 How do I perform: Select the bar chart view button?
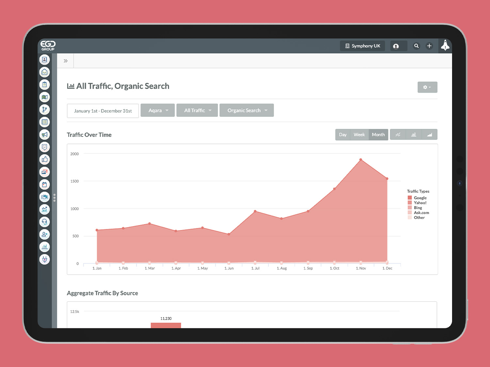point(414,135)
